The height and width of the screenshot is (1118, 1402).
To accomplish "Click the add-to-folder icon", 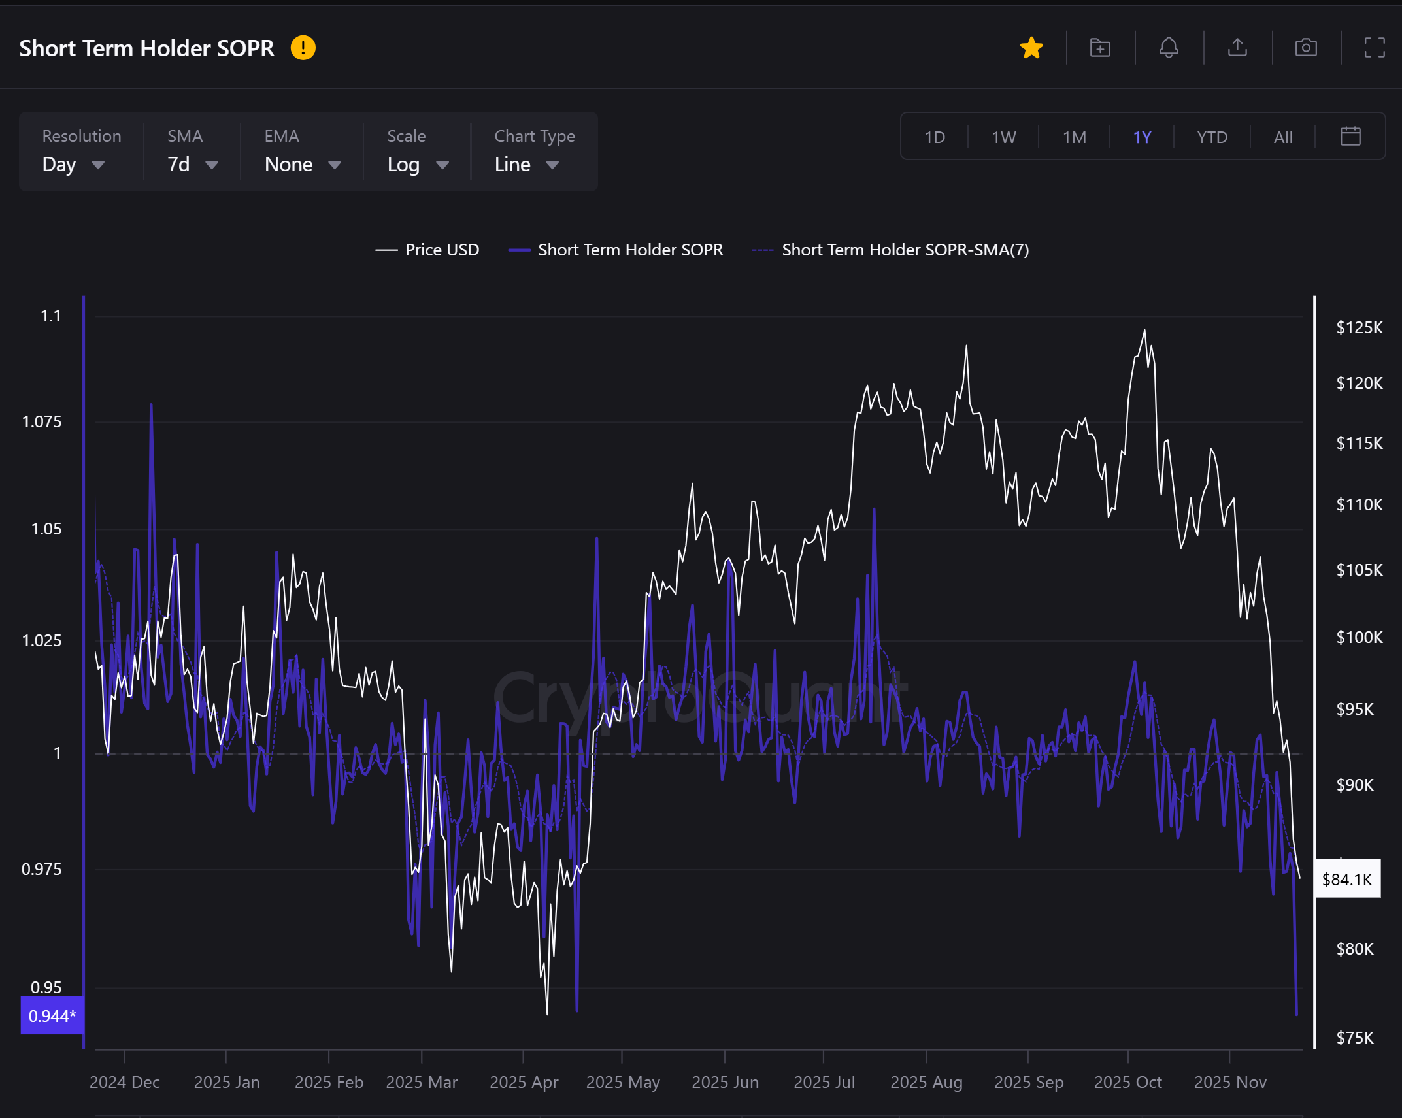I will tap(1100, 48).
